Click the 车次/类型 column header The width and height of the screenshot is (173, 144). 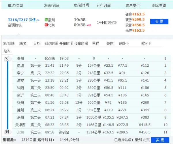16,5
